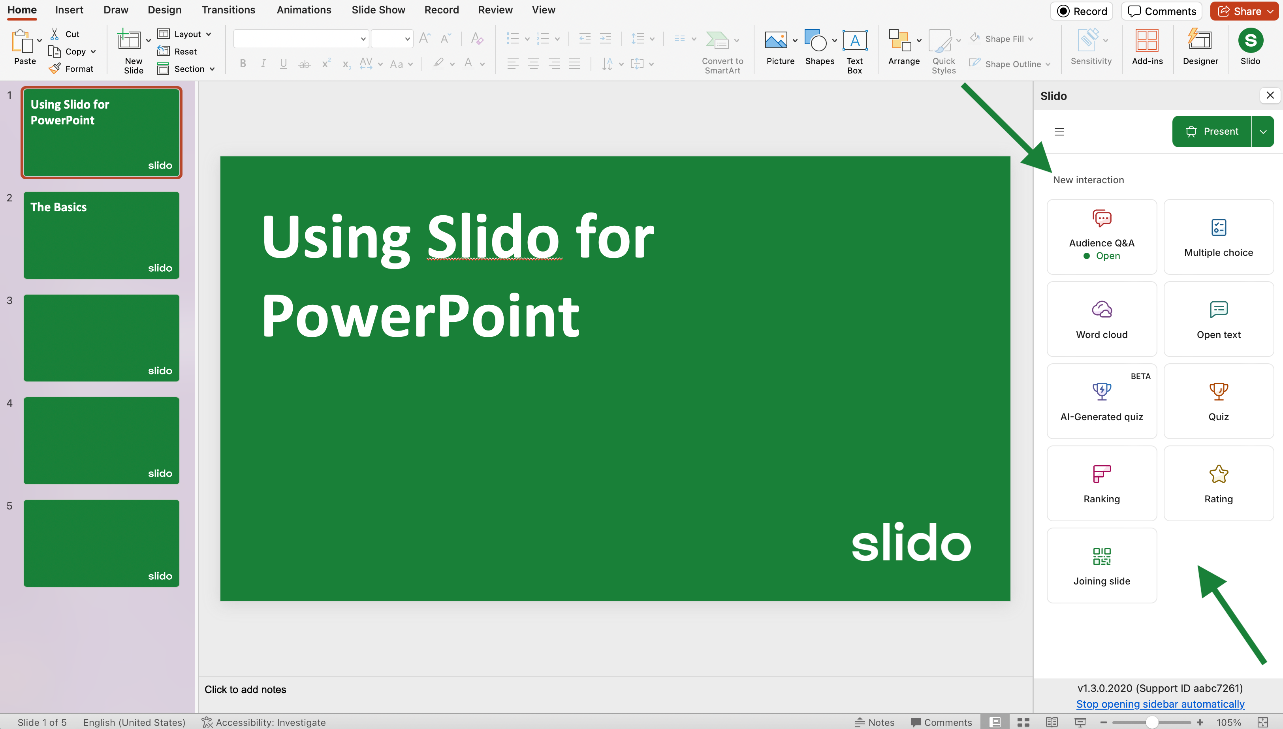Open Audience Q&A interaction
This screenshot has width=1283, height=729.
click(x=1101, y=237)
